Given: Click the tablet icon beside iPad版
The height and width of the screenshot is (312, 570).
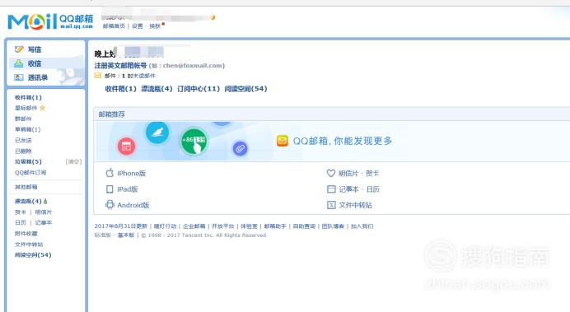Looking at the screenshot, I should 110,189.
